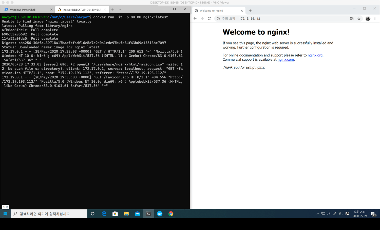Close the Windows PowerShell tab
The image size is (380, 230).
[51, 10]
